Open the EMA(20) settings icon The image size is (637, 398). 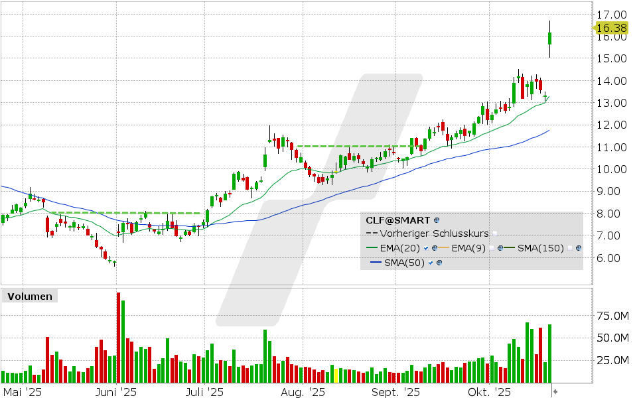(x=434, y=248)
